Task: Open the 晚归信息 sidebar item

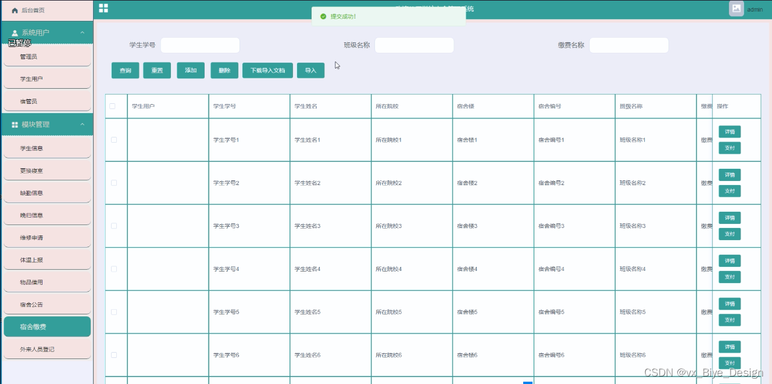Action: pos(47,215)
